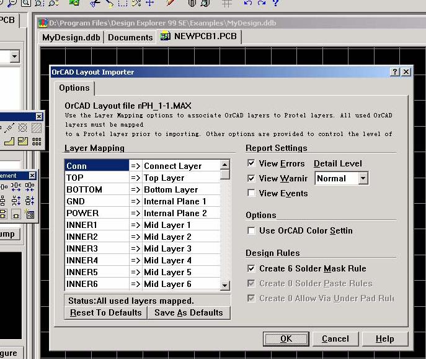This screenshot has height=359, width=426.
Task: Click the pencil icon in toolbar
Action: [x=171, y=2]
